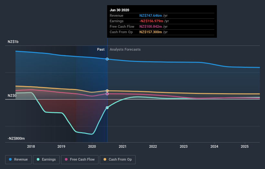Click the teal Earnings data point marker

[x=107, y=108]
